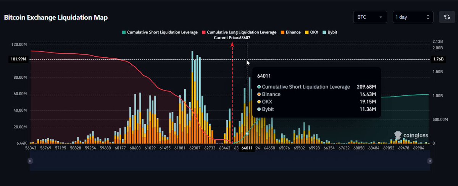This screenshot has width=458, height=186.
Task: Click the green point on short liquidation curve
Action: 247,134
